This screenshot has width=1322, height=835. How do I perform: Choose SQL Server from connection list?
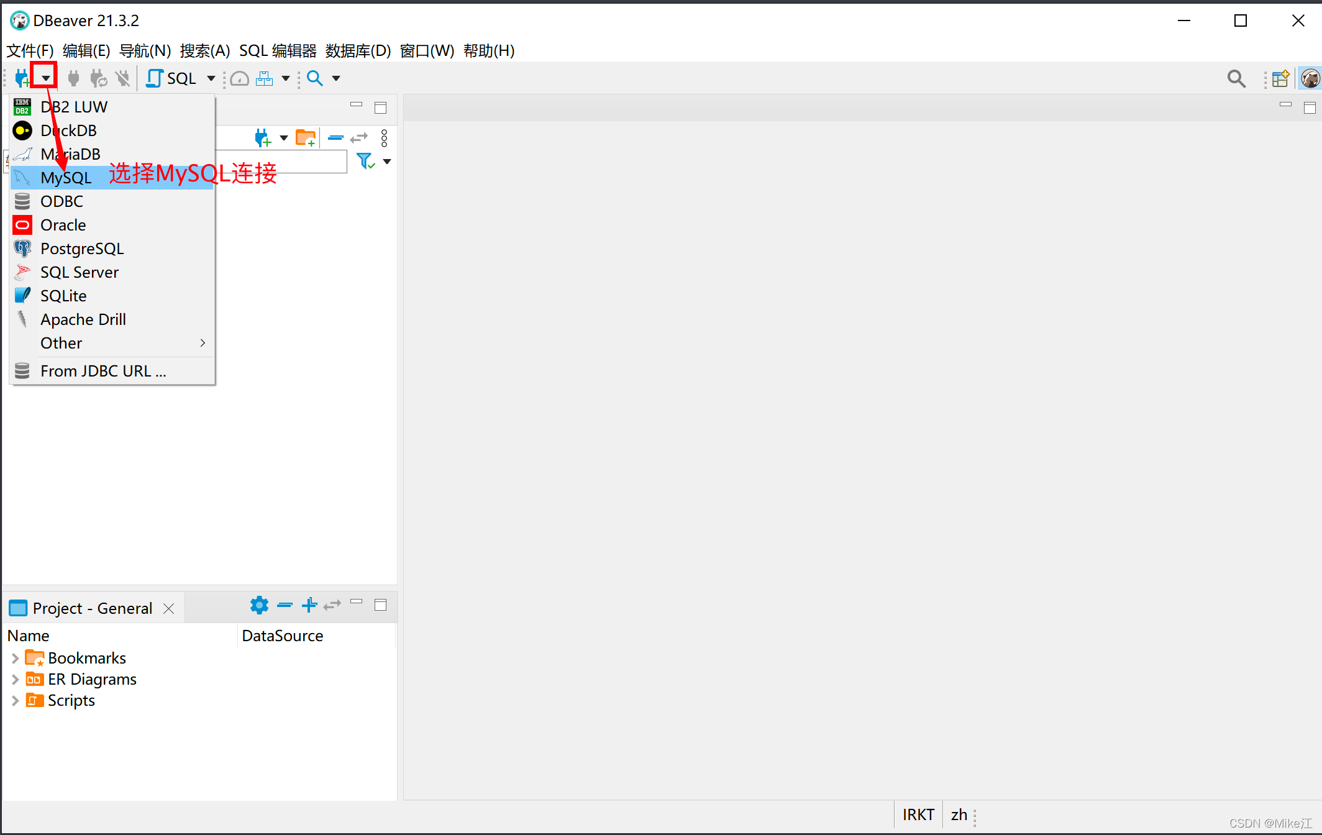point(112,272)
